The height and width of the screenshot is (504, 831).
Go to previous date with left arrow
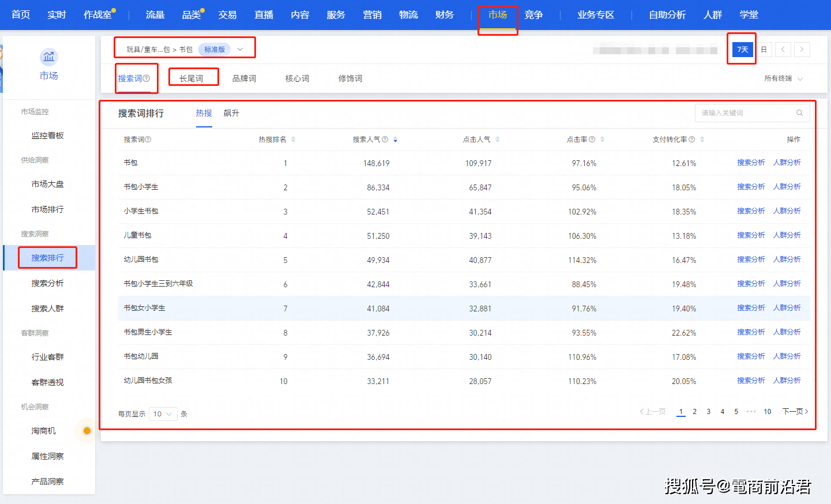pos(783,50)
